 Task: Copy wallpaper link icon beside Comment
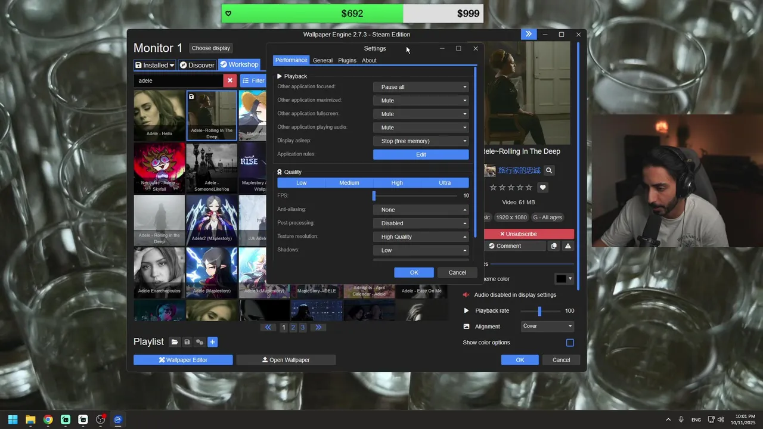click(x=554, y=246)
